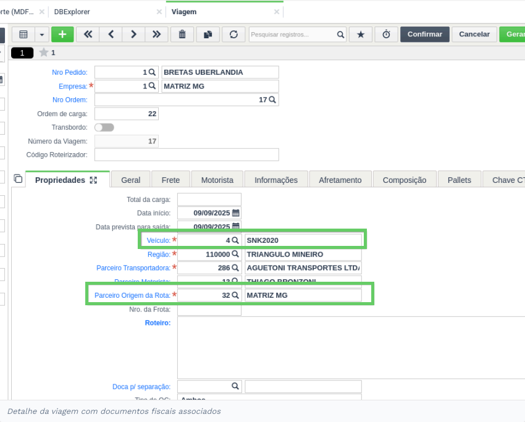Image resolution: width=525 pixels, height=422 pixels.
Task: Click the search magnifier in Pesquisar registros
Action: coord(340,35)
